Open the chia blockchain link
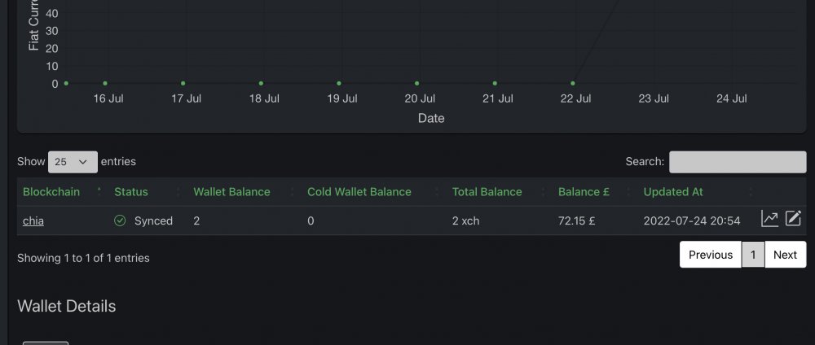The image size is (815, 345). 33,221
